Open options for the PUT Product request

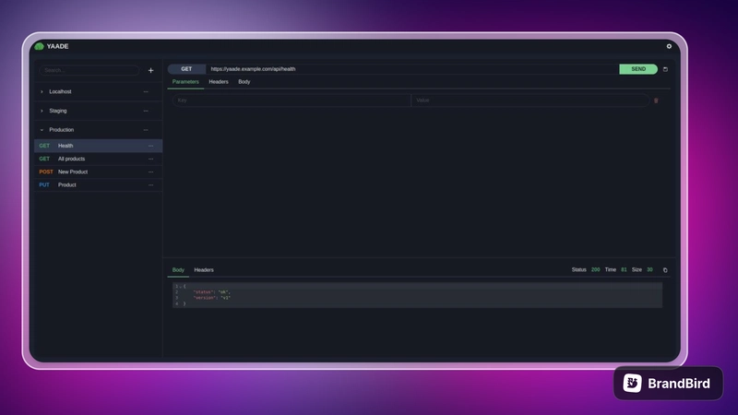(150, 185)
